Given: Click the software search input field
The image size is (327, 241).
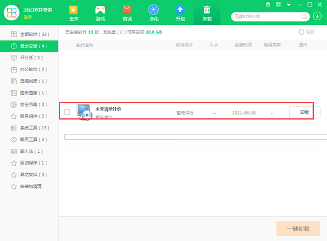Looking at the screenshot, I should (267, 16).
